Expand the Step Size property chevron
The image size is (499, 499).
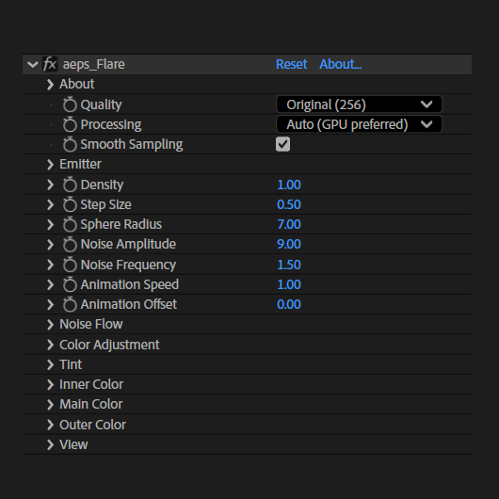pyautogui.click(x=50, y=204)
